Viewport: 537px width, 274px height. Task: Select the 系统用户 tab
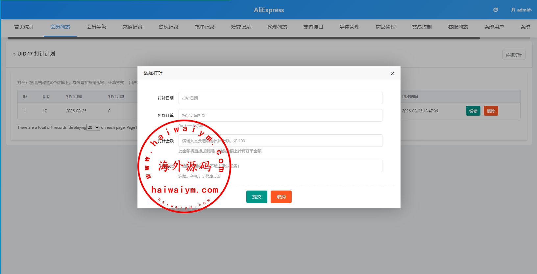click(494, 27)
